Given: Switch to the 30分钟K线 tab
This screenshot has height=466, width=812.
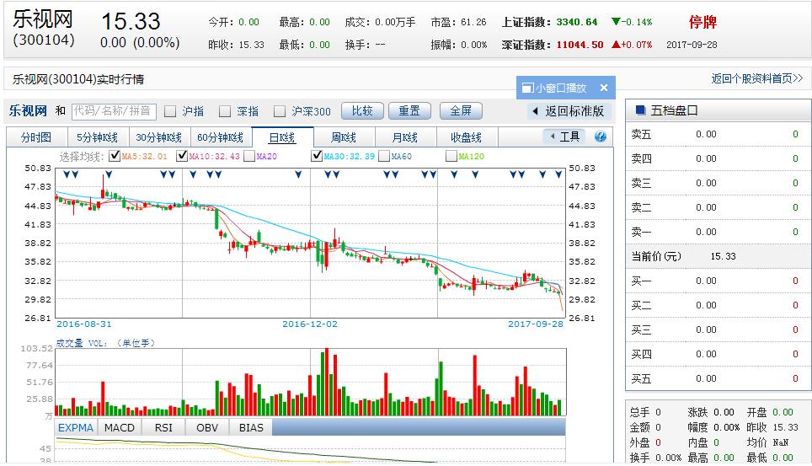Looking at the screenshot, I should (159, 137).
